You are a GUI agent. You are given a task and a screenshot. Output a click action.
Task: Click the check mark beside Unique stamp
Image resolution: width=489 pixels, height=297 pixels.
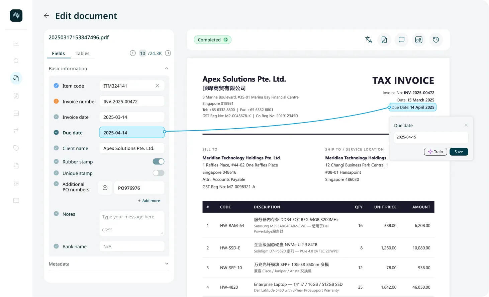[x=56, y=173]
